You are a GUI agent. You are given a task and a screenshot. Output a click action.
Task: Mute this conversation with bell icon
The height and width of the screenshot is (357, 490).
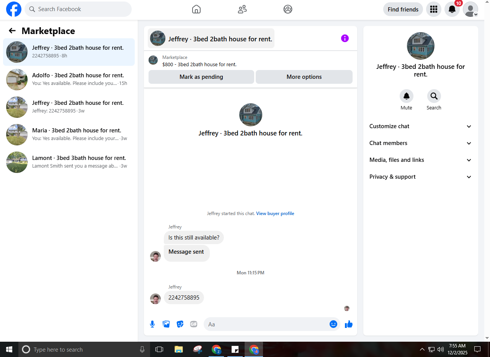[407, 96]
